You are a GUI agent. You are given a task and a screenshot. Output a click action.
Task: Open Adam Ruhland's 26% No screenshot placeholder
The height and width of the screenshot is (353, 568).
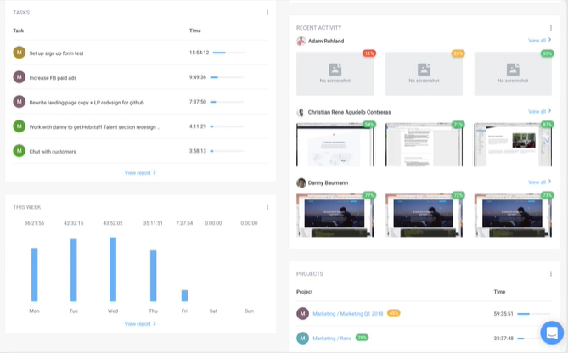[x=424, y=74]
